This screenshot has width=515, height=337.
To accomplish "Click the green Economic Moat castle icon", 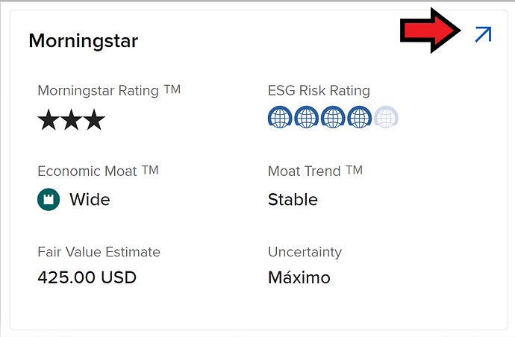I will [x=49, y=199].
